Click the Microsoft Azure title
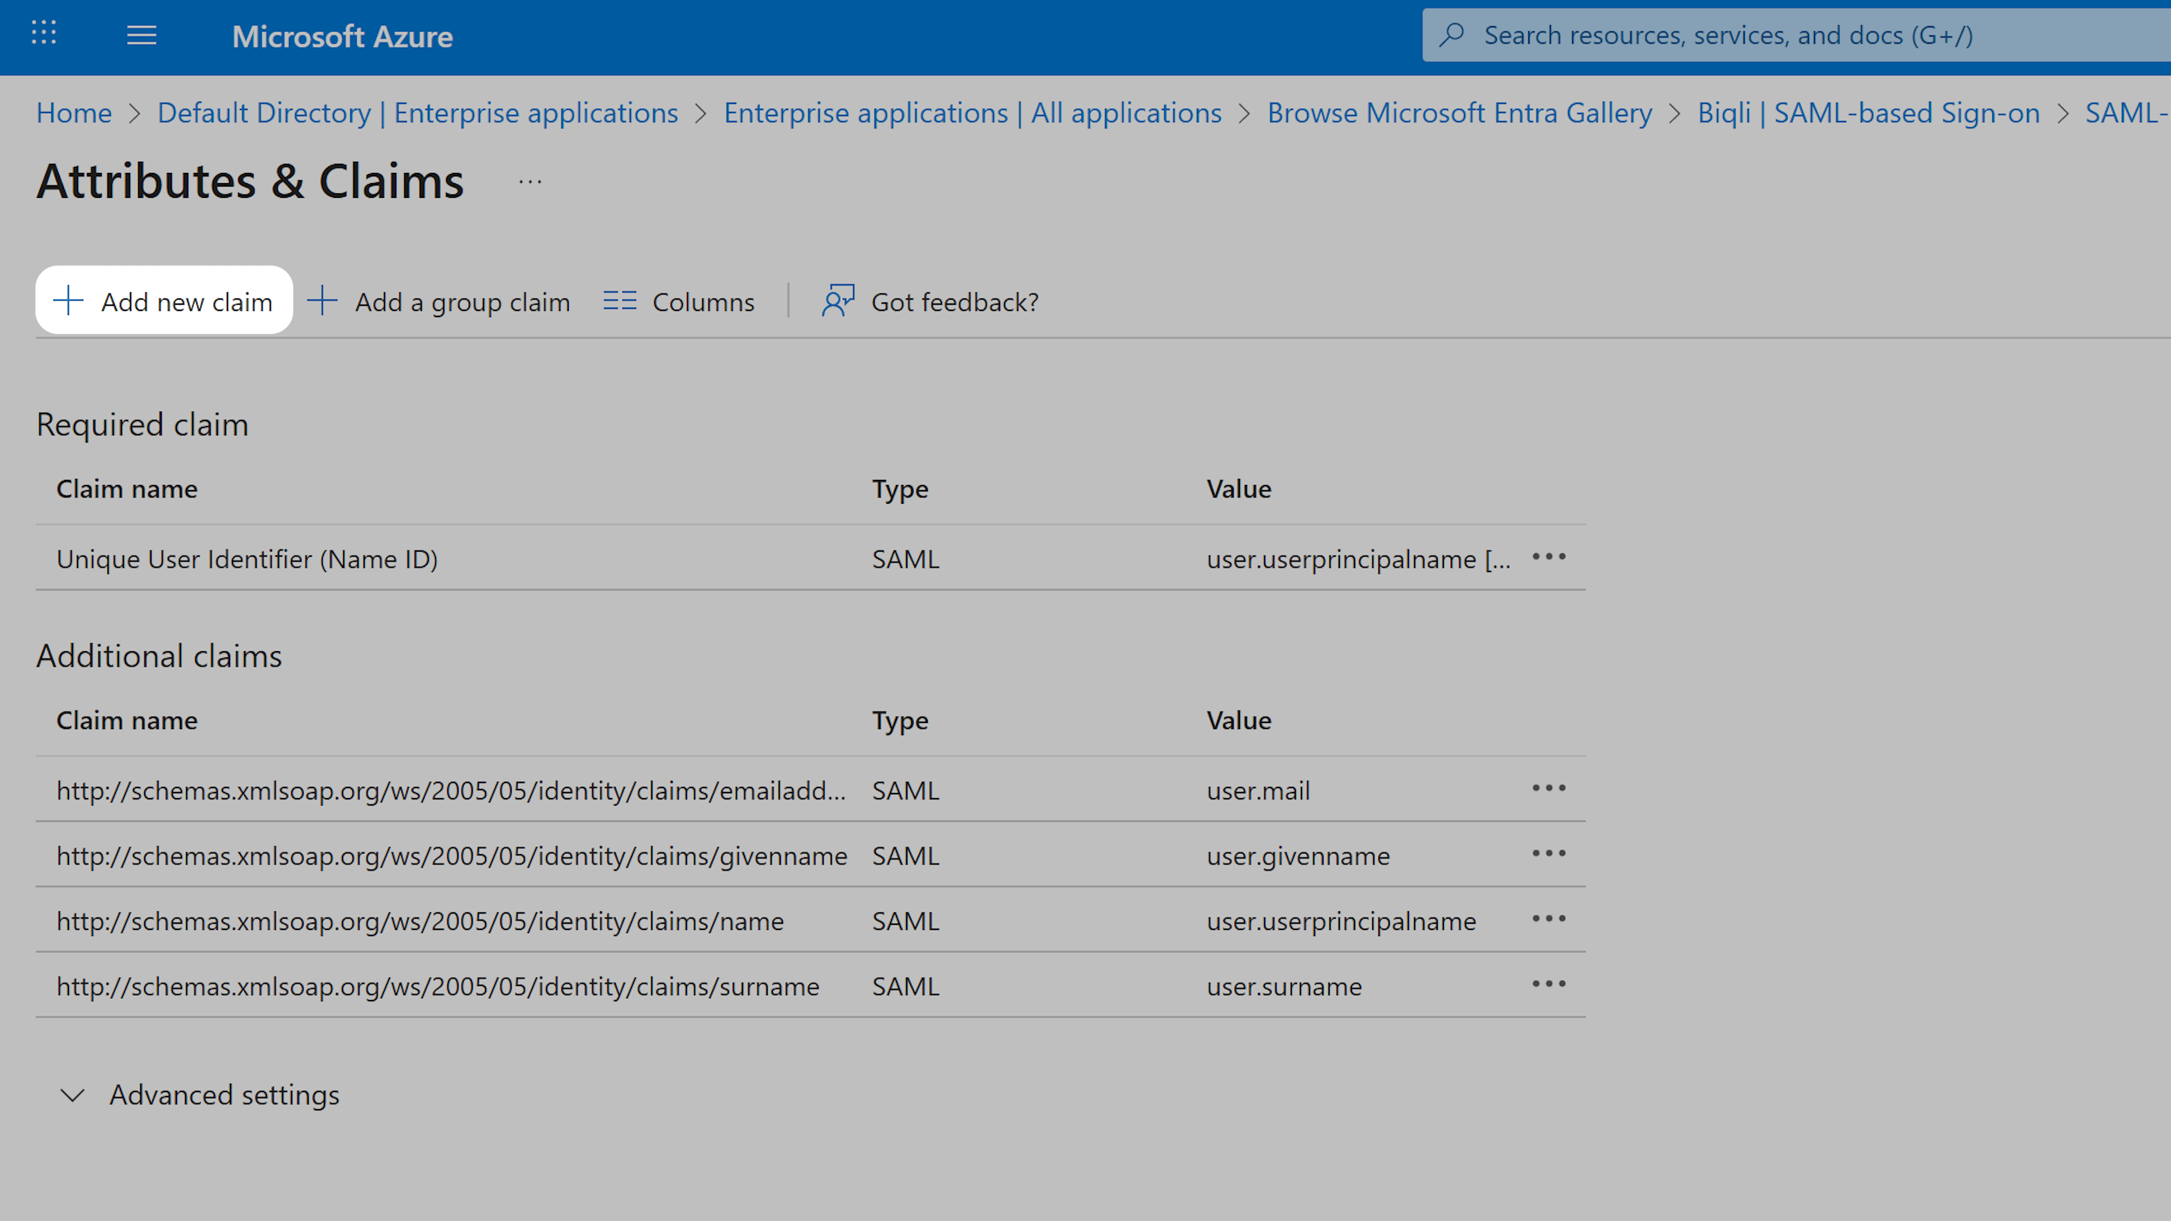The image size is (2171, 1221). (342, 36)
